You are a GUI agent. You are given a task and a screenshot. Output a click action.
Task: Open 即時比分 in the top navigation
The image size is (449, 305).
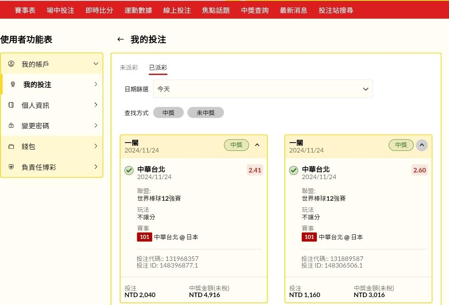pos(99,10)
